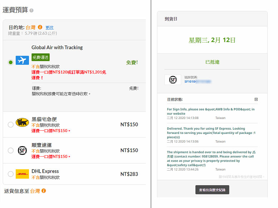Click the 黑貓宅急便 carrier name

pos(44,119)
